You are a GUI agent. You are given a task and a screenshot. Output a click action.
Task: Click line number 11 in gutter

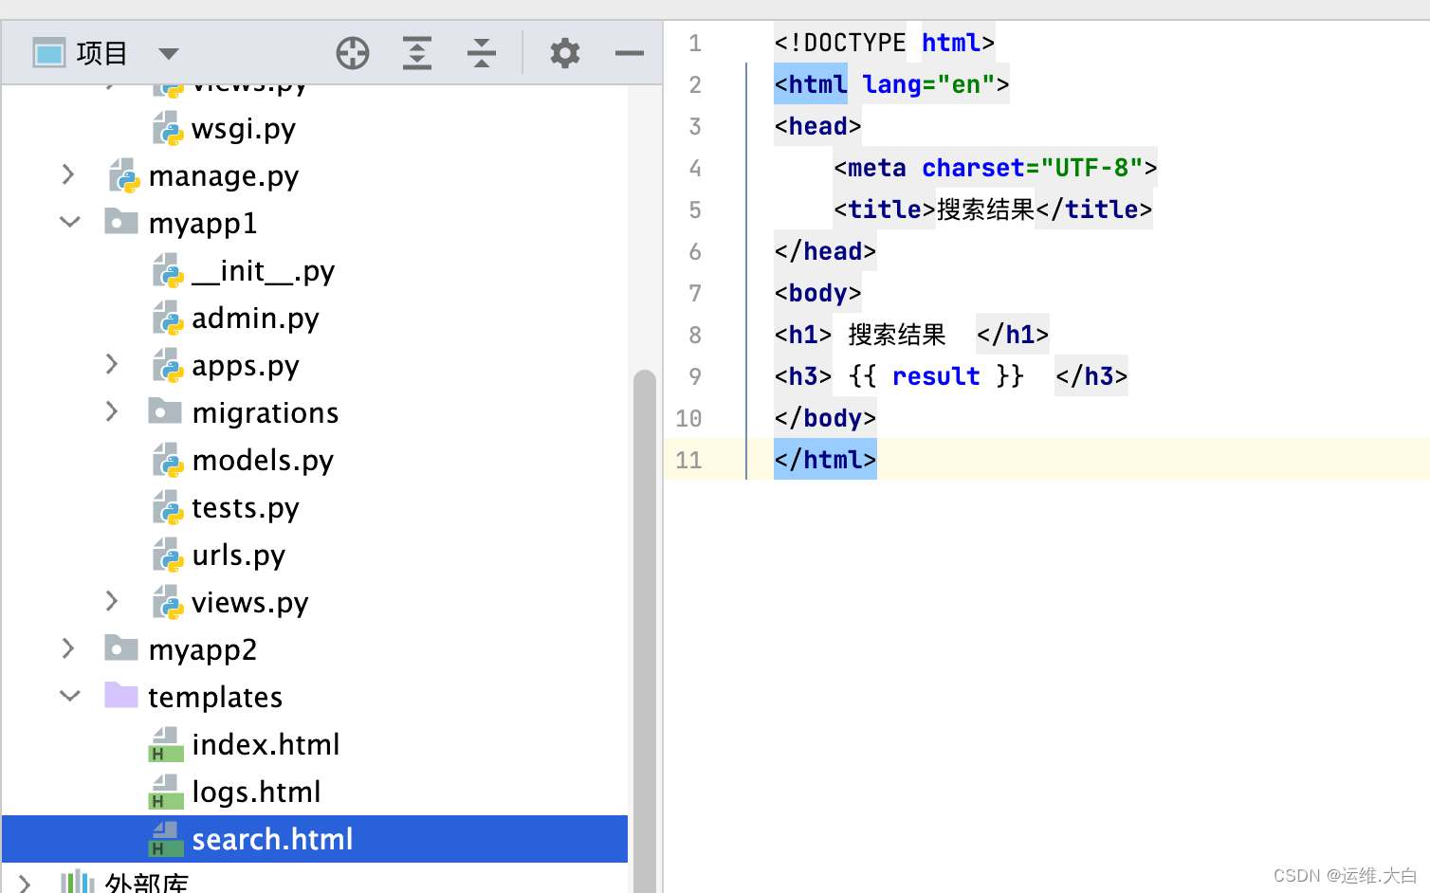[688, 460]
